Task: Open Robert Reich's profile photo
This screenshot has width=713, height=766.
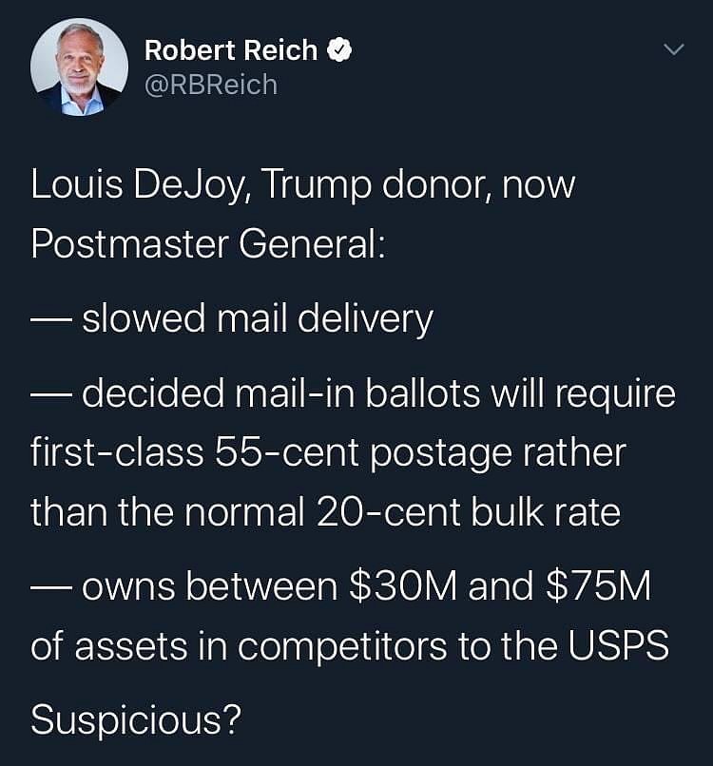Action: 79,67
